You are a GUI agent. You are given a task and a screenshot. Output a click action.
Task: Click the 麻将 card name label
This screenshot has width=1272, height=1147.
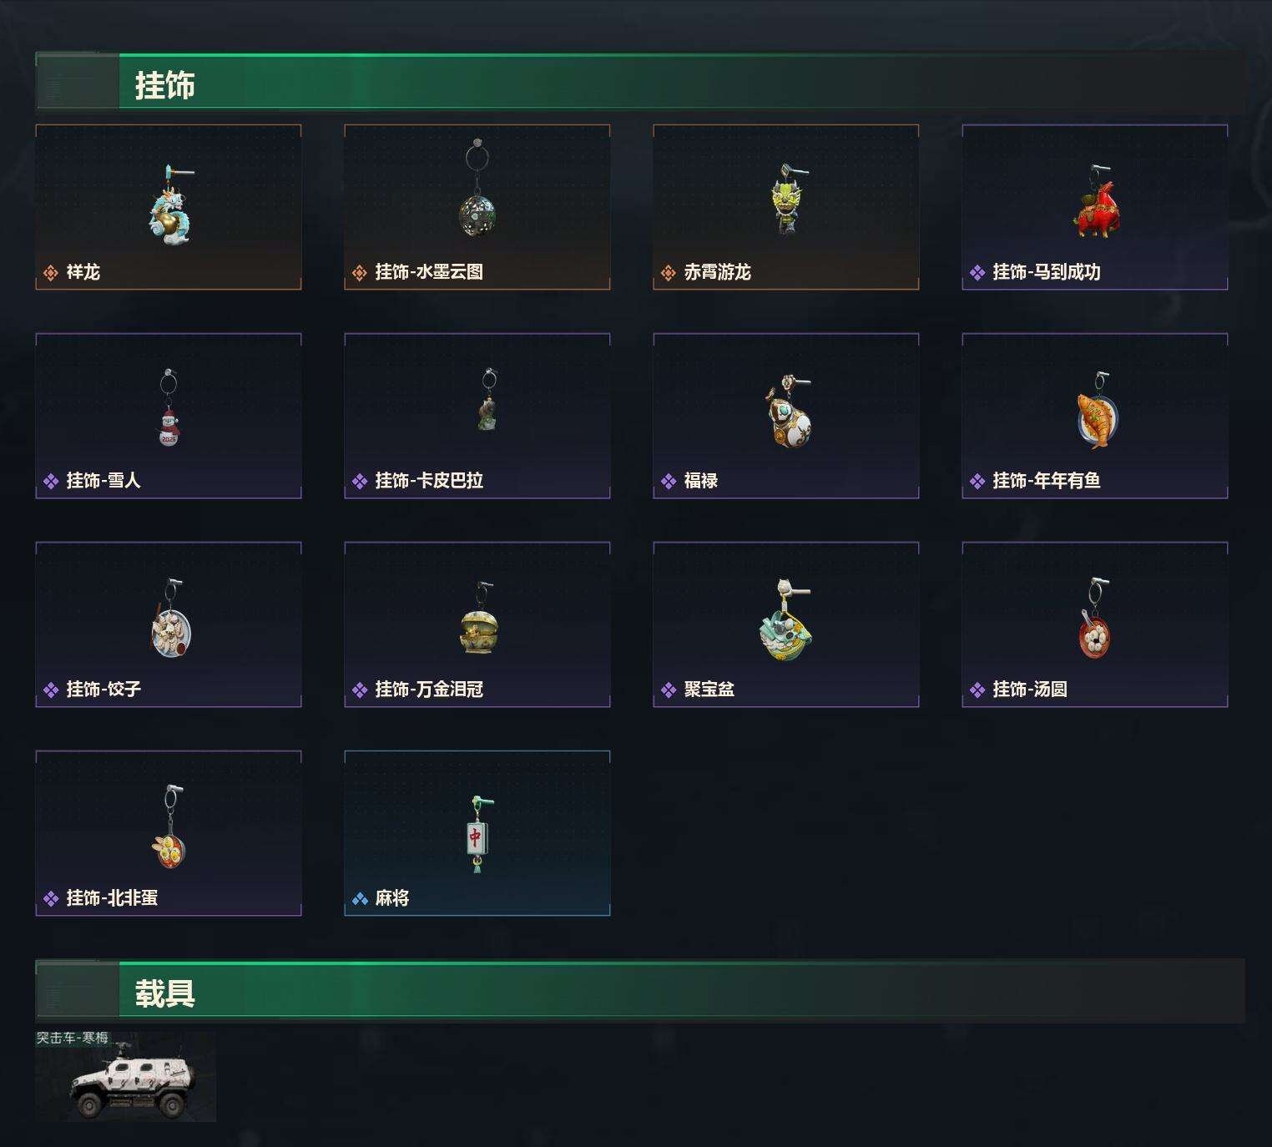tap(392, 898)
